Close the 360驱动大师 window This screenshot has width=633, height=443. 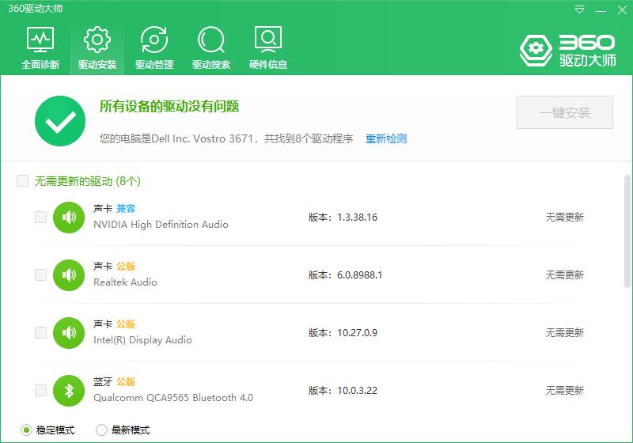[x=622, y=9]
